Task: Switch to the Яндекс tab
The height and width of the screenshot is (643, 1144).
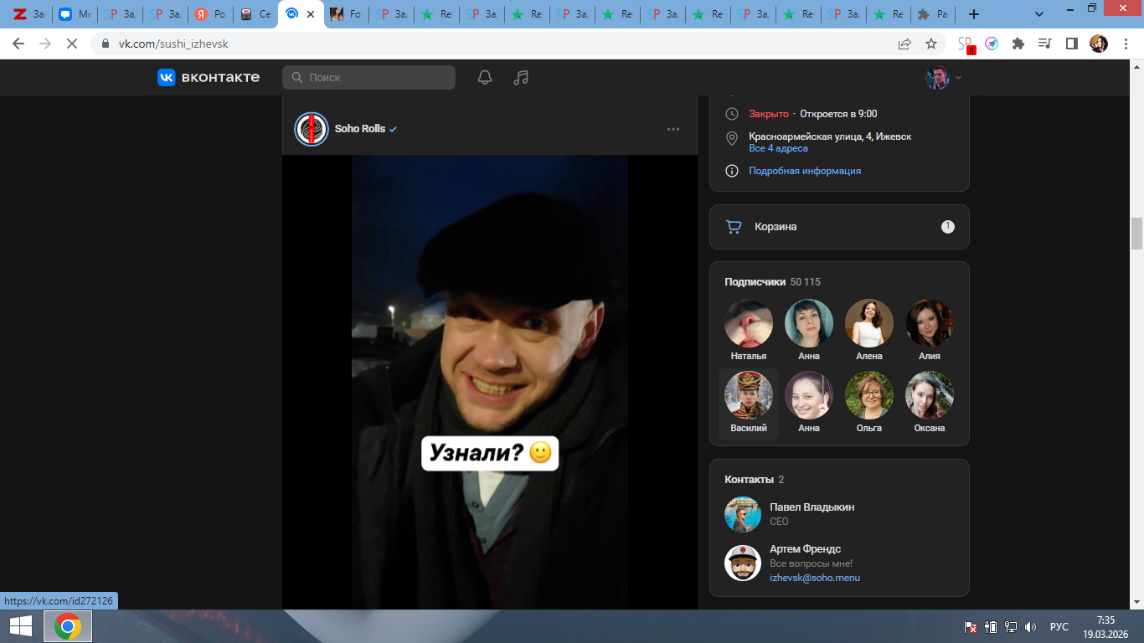Action: (x=210, y=14)
